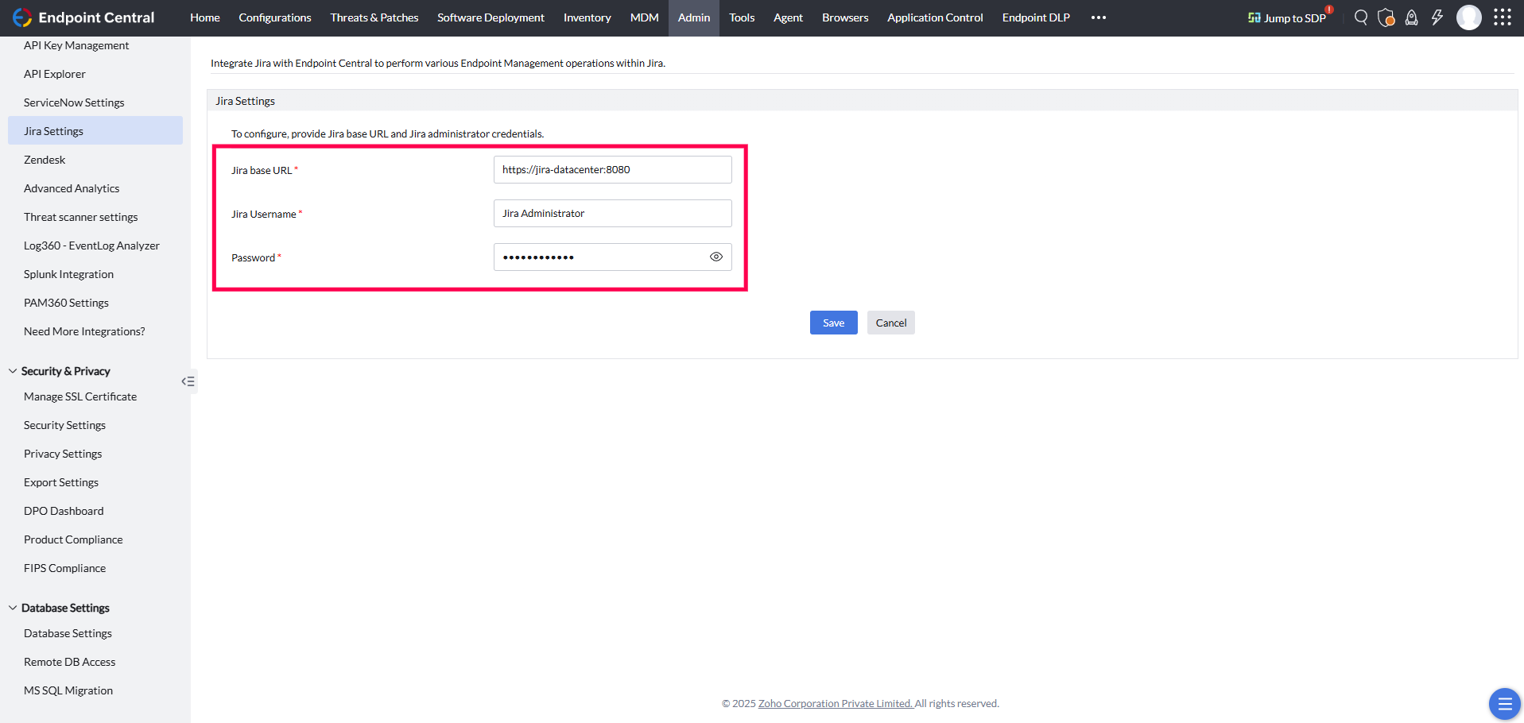This screenshot has width=1524, height=723.
Task: Collapse the left sidebar with the toggle icon
Action: tap(188, 381)
